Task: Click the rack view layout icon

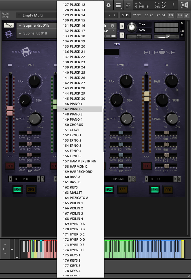Action: 119,5
